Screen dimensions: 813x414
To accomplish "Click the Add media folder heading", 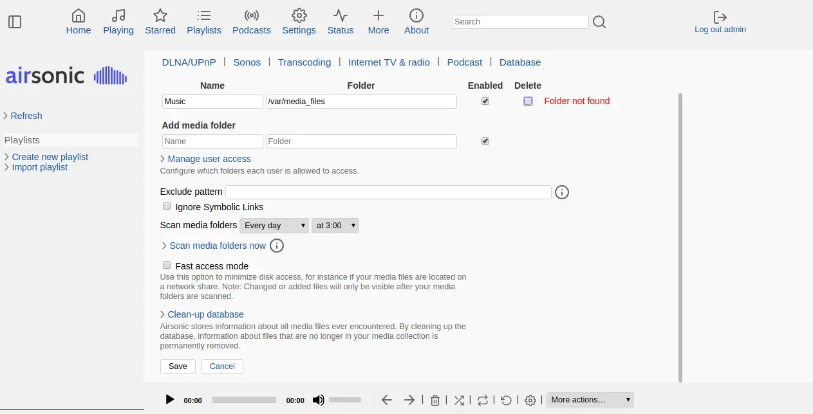I will point(199,125).
